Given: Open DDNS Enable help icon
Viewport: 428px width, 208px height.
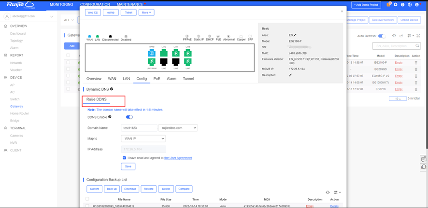Looking at the screenshot, I should click(110, 117).
